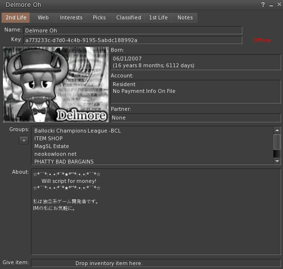Viewport: 283px width, 269px height.
Task: Click the red Offline status text
Action: 262,40
